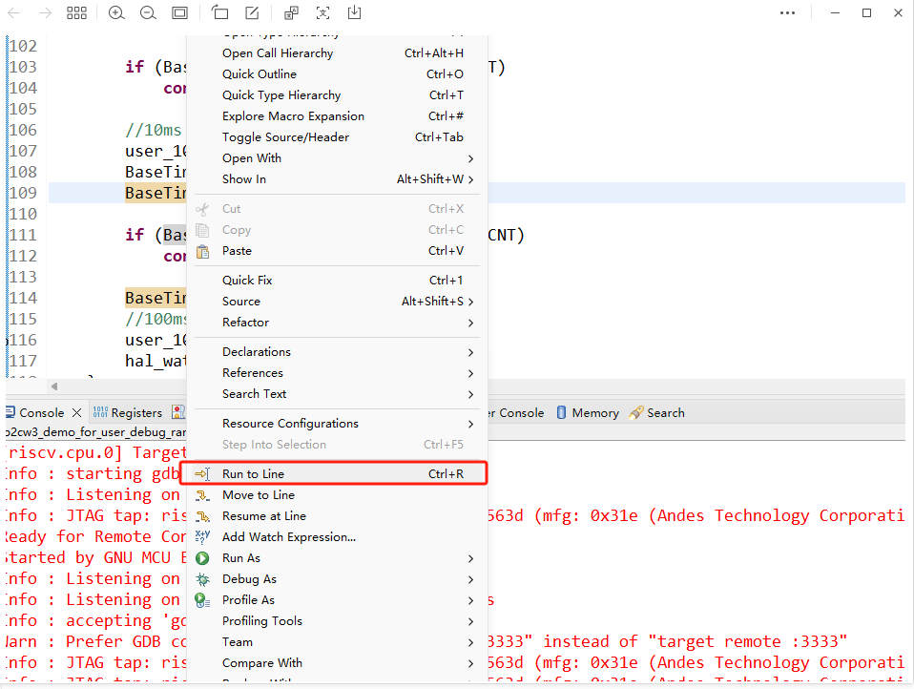Select Run to Line menu entry

click(x=253, y=474)
